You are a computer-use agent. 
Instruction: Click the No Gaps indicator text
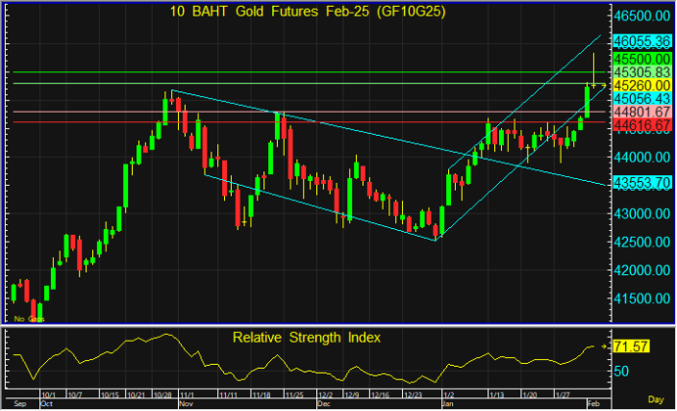pyautogui.click(x=29, y=319)
